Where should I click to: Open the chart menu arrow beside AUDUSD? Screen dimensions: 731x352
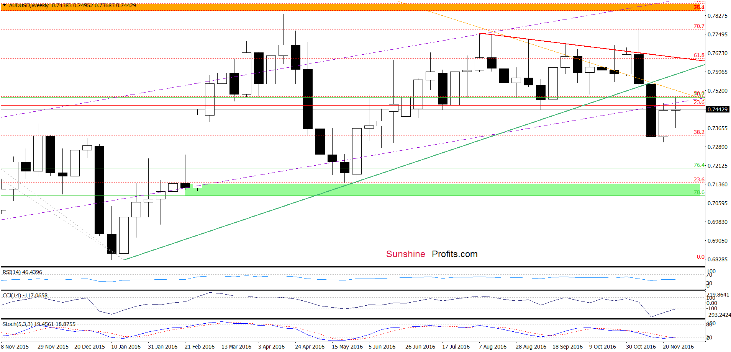point(4,5)
